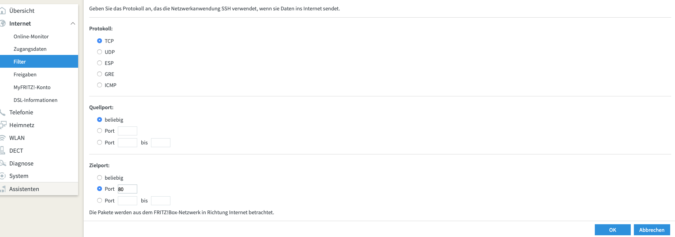Click the Heimnetz network icon
675x237 pixels.
click(3, 125)
